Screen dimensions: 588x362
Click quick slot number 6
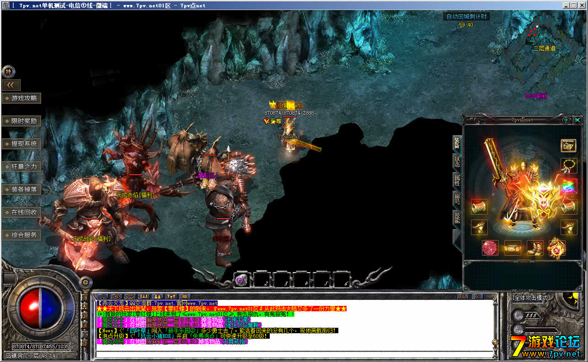click(x=342, y=279)
